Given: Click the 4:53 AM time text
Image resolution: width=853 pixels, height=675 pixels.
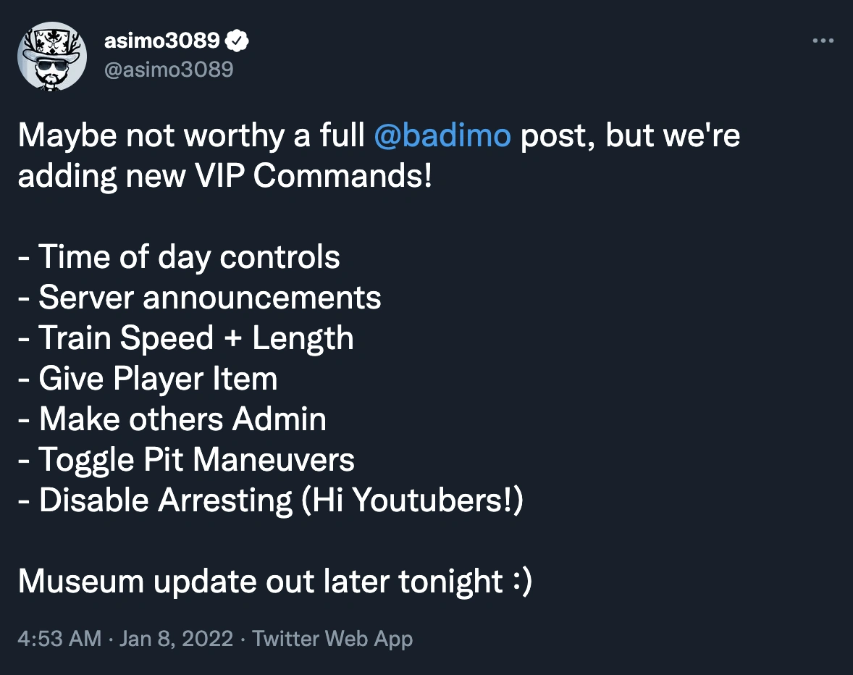Looking at the screenshot, I should 60,639.
